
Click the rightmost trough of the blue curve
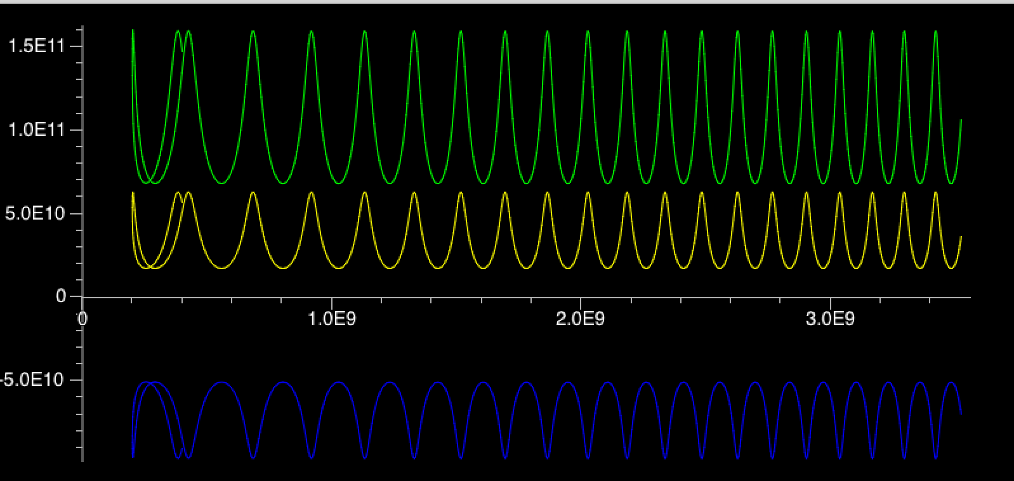(935, 458)
